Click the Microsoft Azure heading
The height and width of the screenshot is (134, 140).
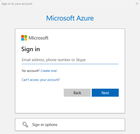coord(70,18)
